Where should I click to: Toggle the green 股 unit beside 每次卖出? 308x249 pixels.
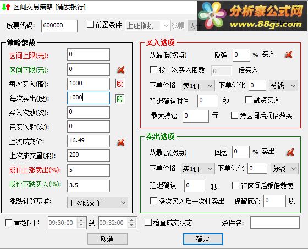pyautogui.click(x=120, y=99)
